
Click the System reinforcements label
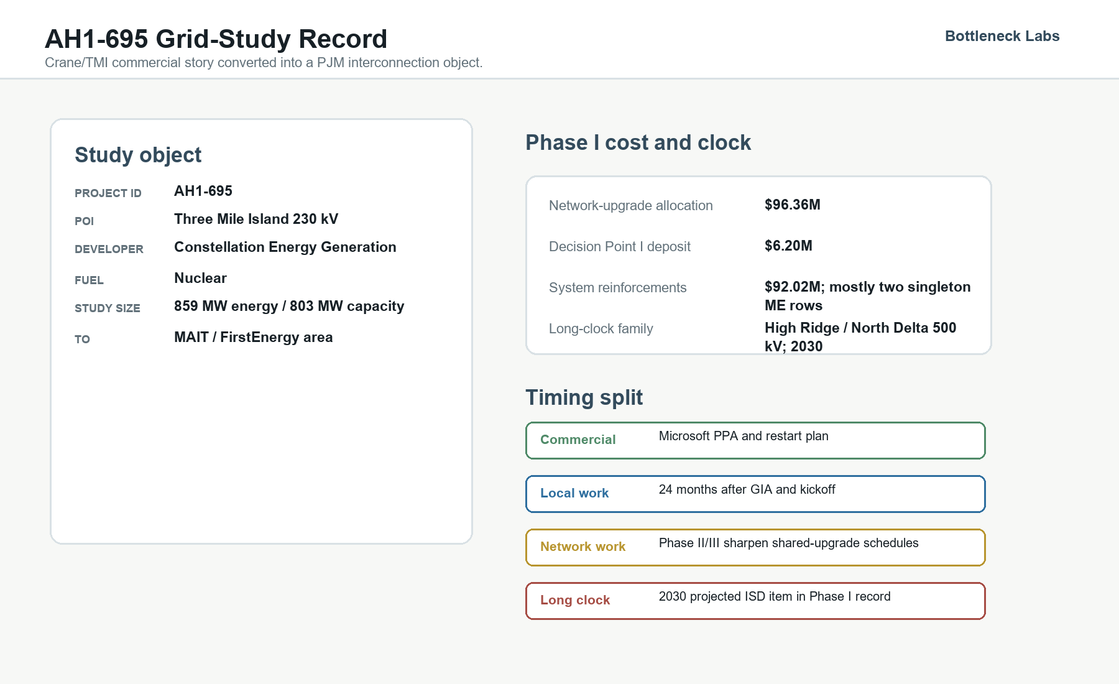(618, 288)
